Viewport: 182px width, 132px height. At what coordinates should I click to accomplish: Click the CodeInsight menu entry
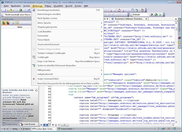tap(67, 57)
